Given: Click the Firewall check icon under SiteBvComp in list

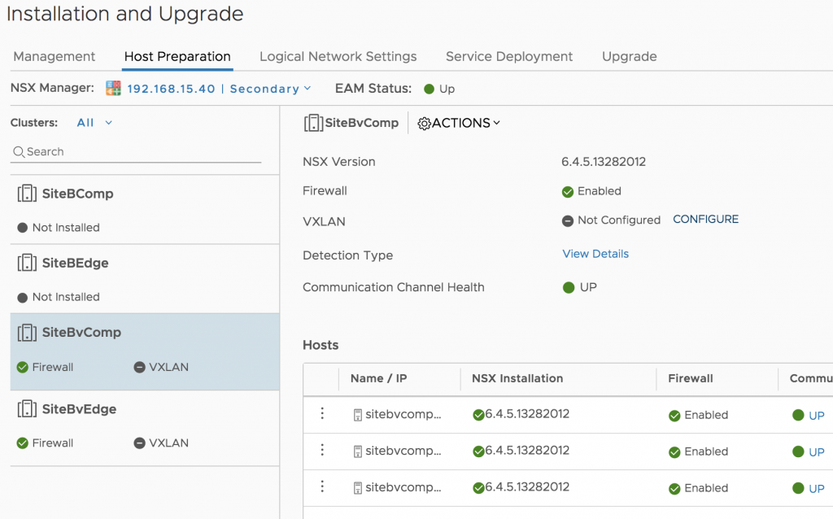Looking at the screenshot, I should click(22, 367).
